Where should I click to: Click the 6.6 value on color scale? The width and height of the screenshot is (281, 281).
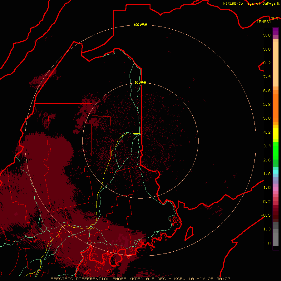click(267, 91)
